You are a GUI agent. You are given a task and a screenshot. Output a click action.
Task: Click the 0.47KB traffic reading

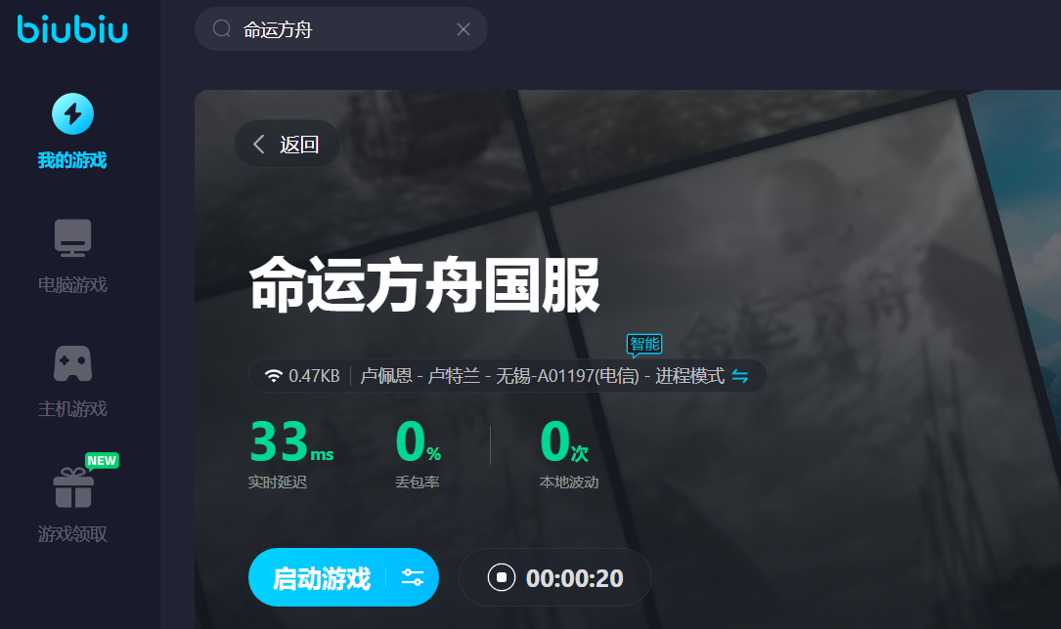click(314, 376)
